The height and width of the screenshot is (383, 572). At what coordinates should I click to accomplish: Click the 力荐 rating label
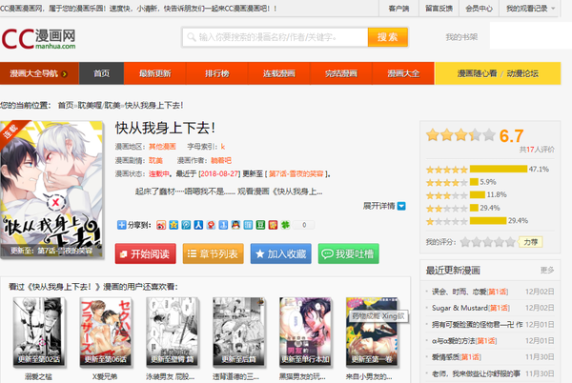531,242
